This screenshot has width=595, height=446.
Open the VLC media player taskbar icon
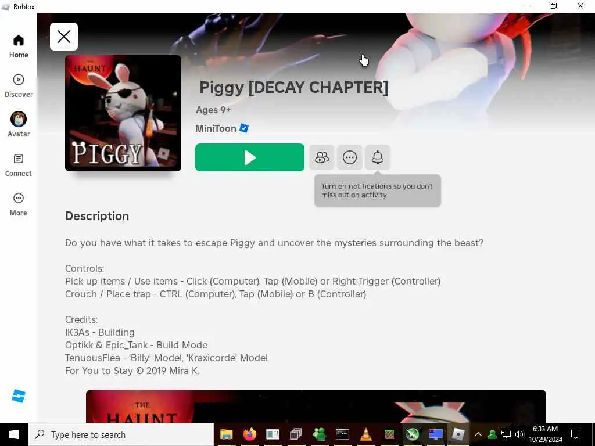pos(366,434)
